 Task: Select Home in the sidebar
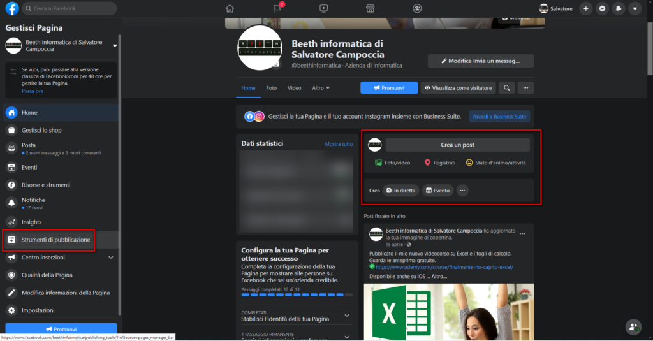[61, 112]
